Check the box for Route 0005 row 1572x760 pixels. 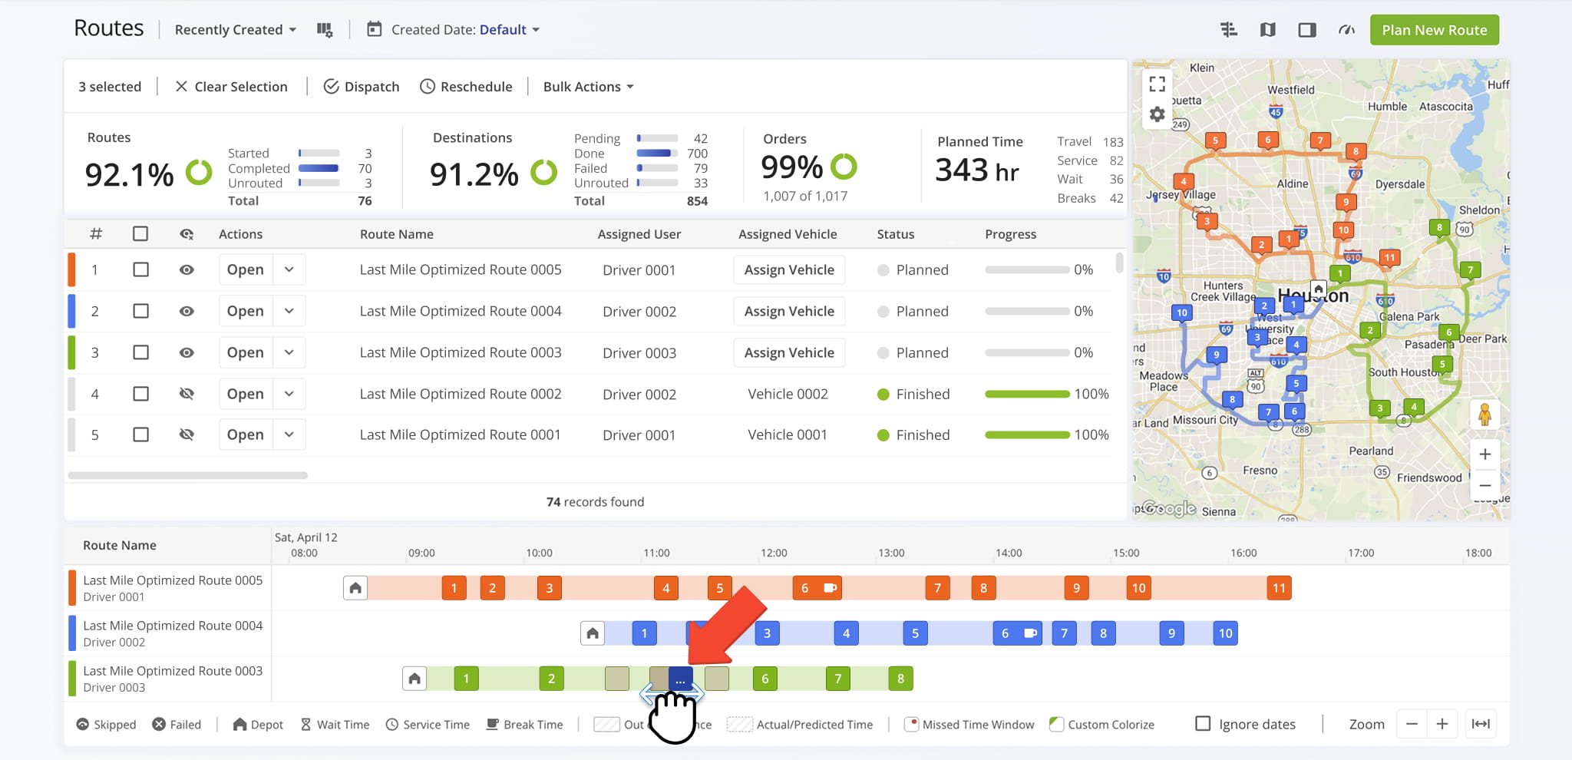[140, 269]
